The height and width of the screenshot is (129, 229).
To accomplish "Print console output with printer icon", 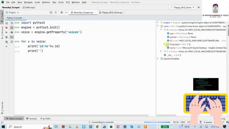I will pos(12,32).
